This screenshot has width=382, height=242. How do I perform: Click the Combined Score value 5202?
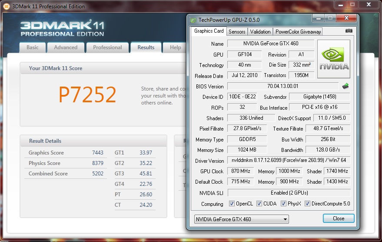pos(98,174)
